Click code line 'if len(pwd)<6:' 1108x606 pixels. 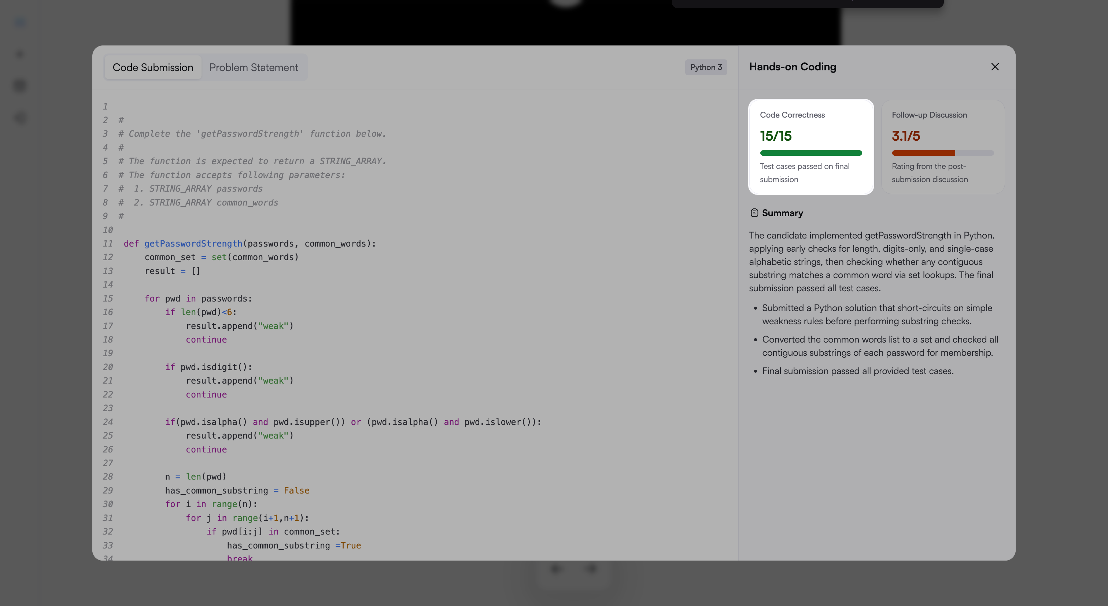(201, 312)
